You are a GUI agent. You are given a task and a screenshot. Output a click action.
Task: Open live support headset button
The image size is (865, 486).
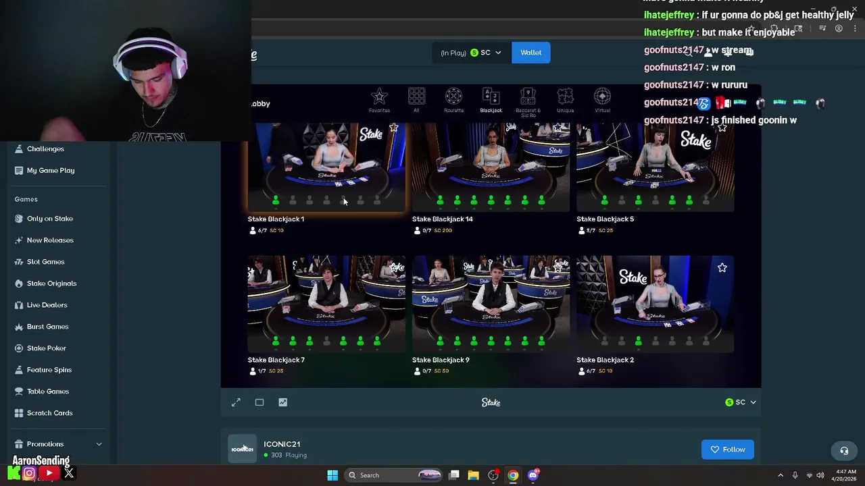pyautogui.click(x=844, y=450)
